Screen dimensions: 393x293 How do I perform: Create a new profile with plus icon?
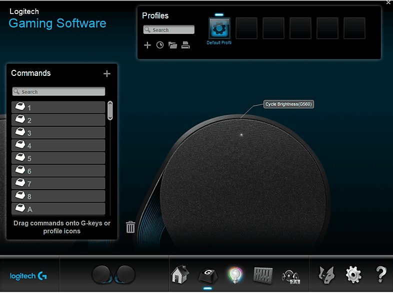[147, 45]
